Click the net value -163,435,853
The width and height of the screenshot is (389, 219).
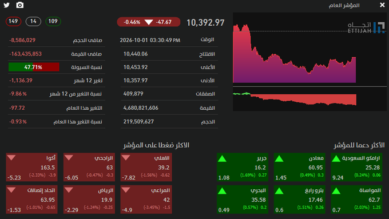pyautogui.click(x=25, y=54)
